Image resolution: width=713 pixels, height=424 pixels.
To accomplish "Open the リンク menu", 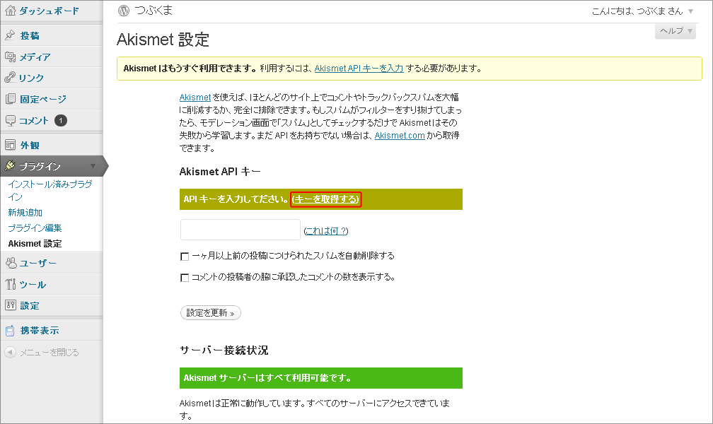I will (31, 78).
